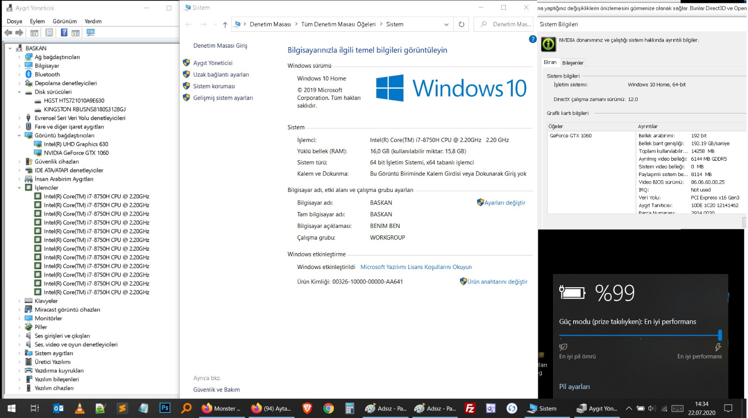Open the Yardım menu

[93, 21]
